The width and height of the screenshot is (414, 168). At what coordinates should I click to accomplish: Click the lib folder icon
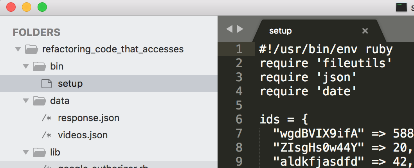click(x=40, y=152)
